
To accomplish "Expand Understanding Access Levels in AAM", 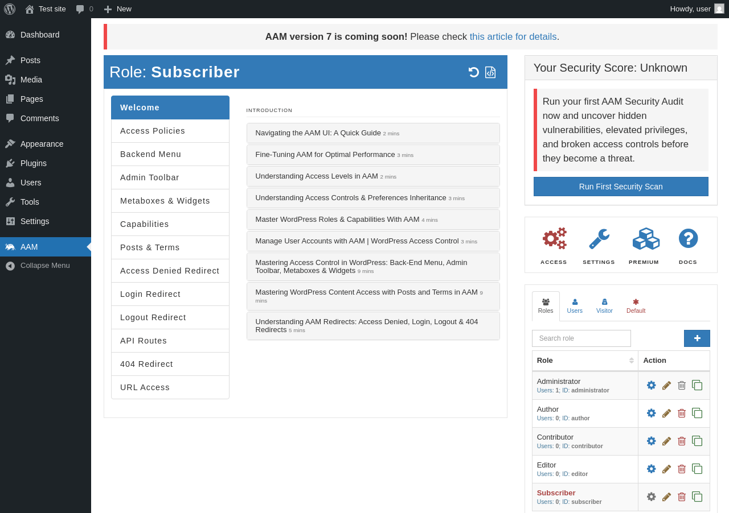I will click(373, 176).
